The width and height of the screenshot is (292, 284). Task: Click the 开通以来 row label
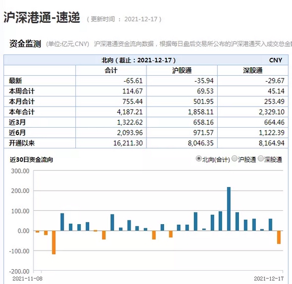[x=22, y=143]
